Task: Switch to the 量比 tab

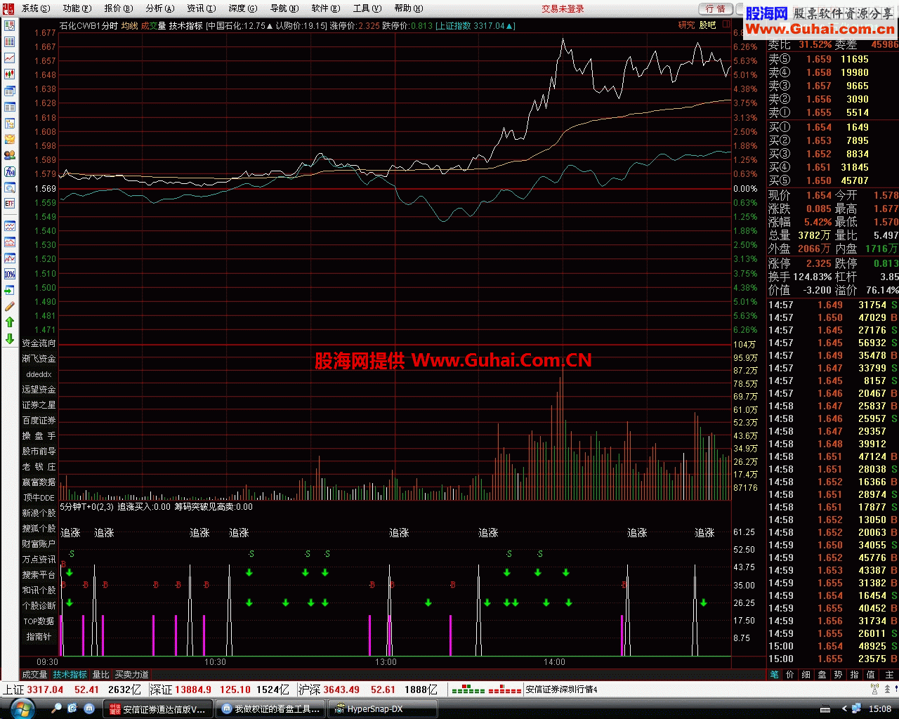Action: tap(101, 675)
